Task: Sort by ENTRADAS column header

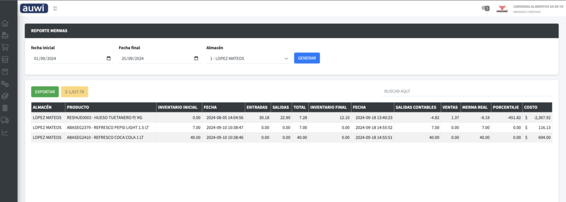Action: pos(258,107)
